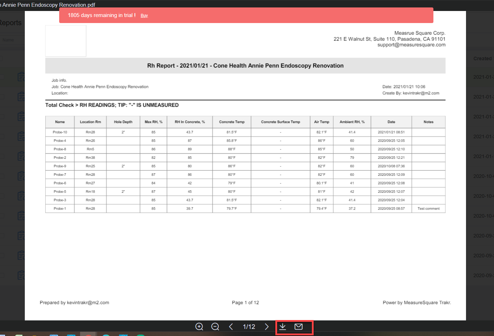
Task: Click the RH In Concrete, % header
Action: tap(190, 122)
